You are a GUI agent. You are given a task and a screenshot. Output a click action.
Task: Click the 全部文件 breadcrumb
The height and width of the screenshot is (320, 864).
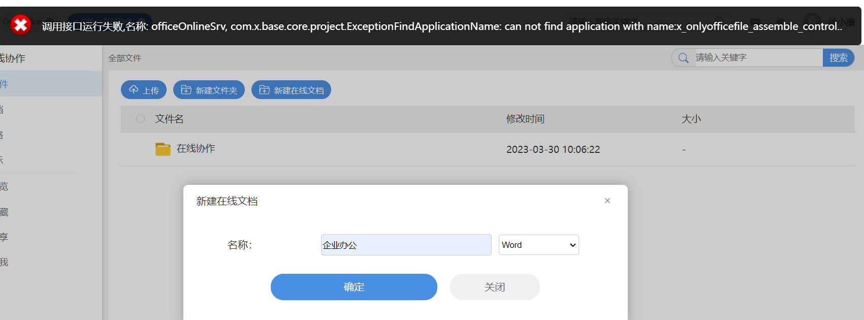(x=125, y=58)
